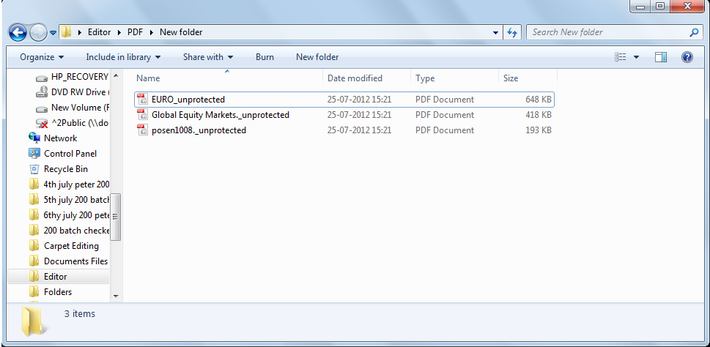Select the EURO_unprotected file name
The image size is (710, 347).
(x=188, y=100)
